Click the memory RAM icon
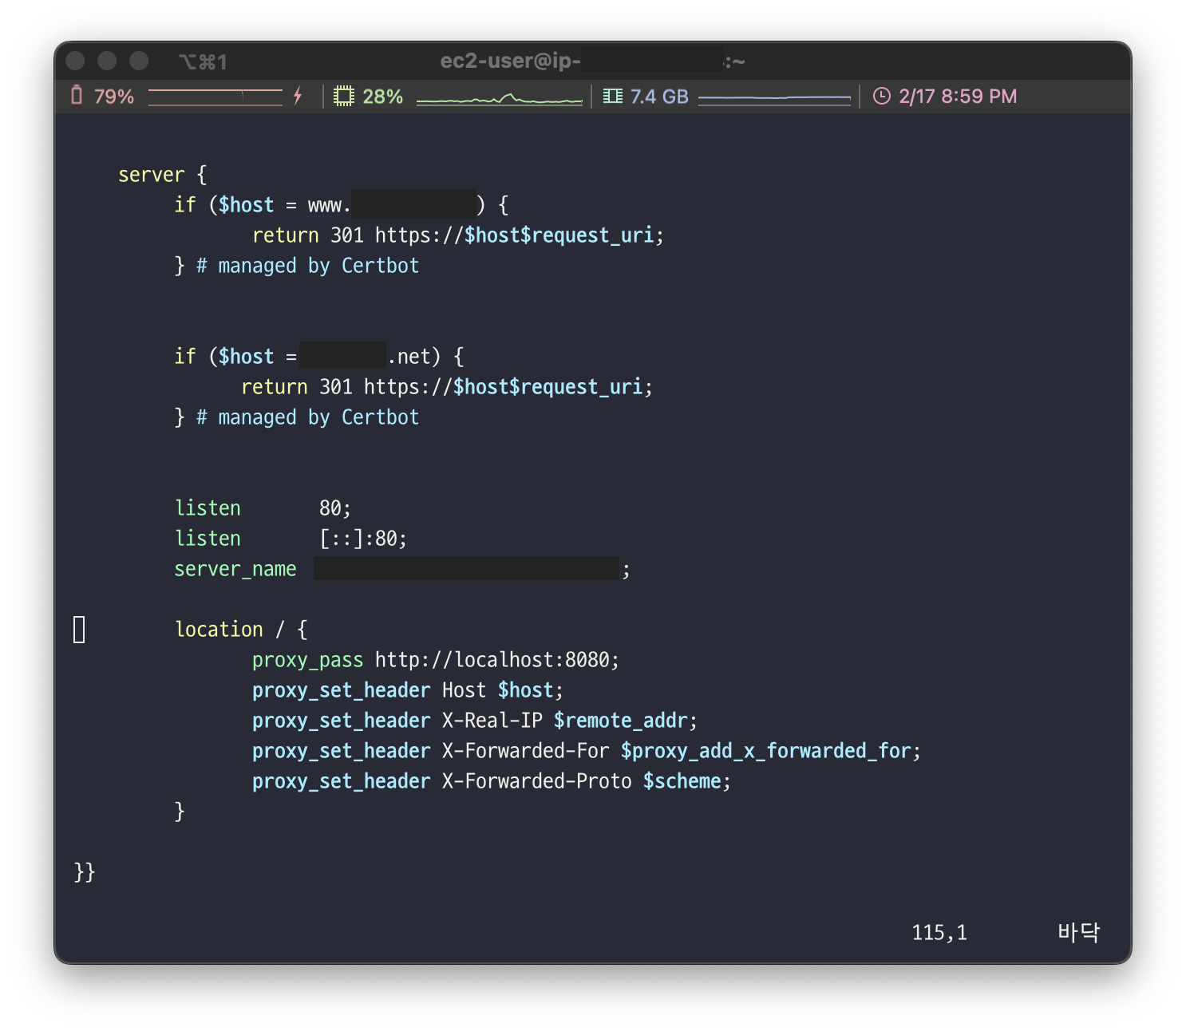Screen dimensions: 1186x1031 tap(612, 97)
